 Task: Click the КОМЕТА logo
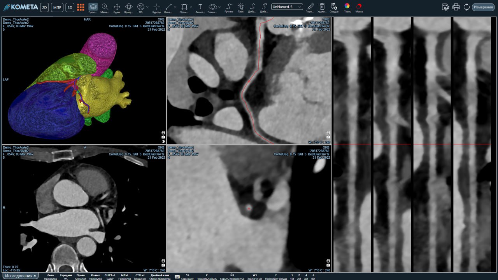(x=20, y=7)
